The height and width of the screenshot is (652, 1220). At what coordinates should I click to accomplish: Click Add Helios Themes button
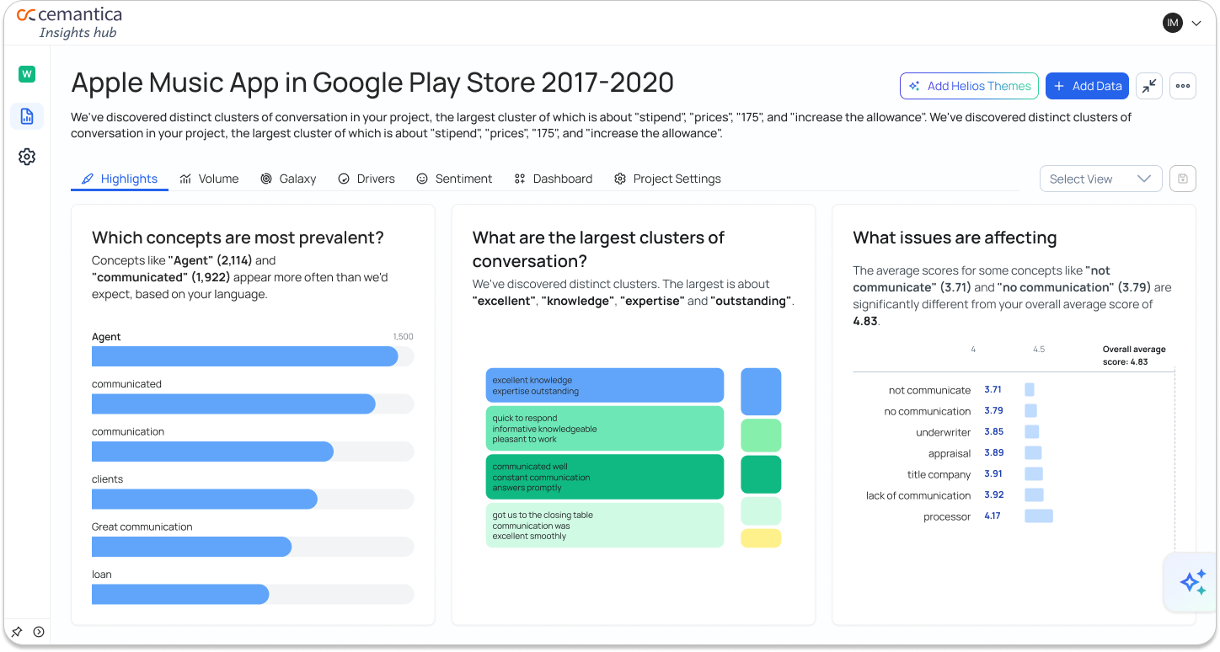969,86
